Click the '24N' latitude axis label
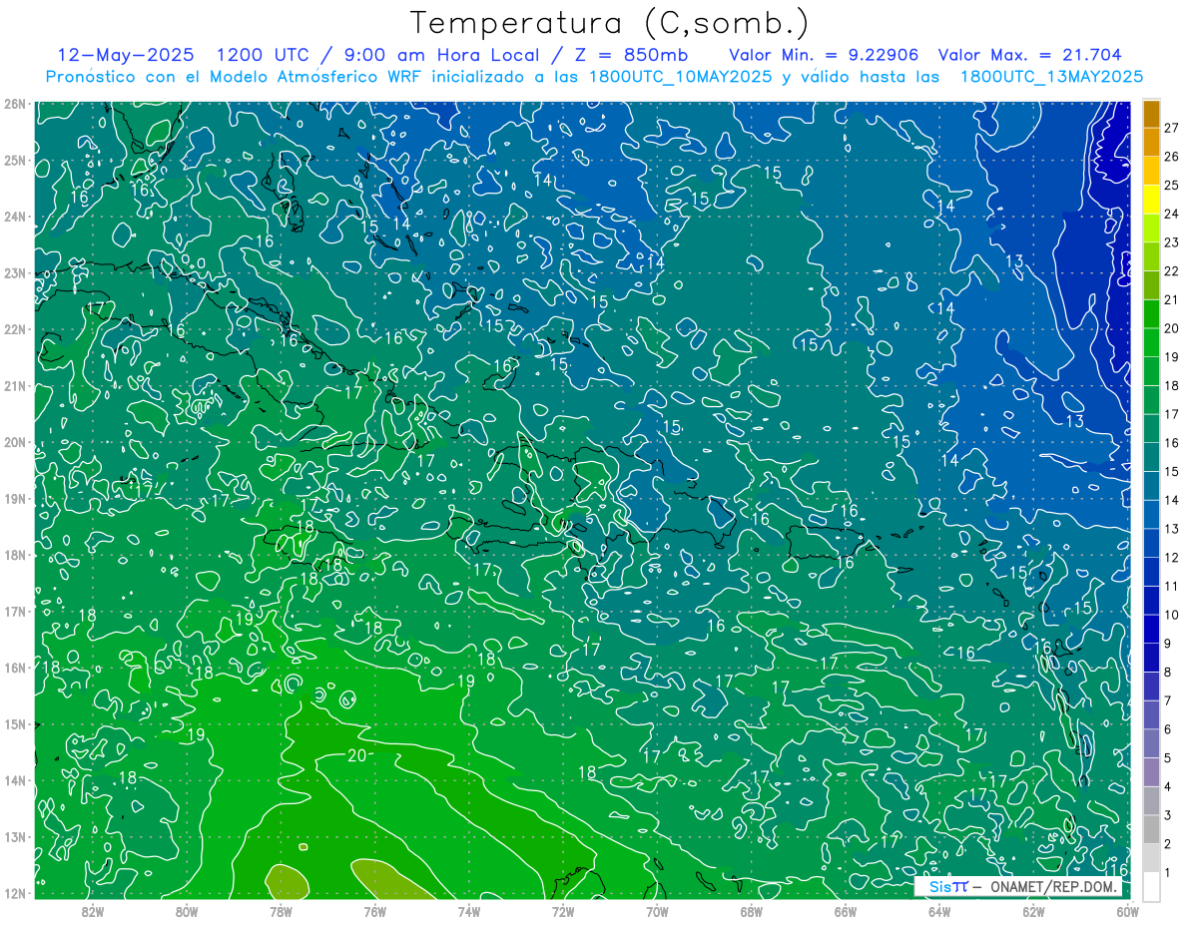This screenshot has width=1198, height=925. pos(15,217)
